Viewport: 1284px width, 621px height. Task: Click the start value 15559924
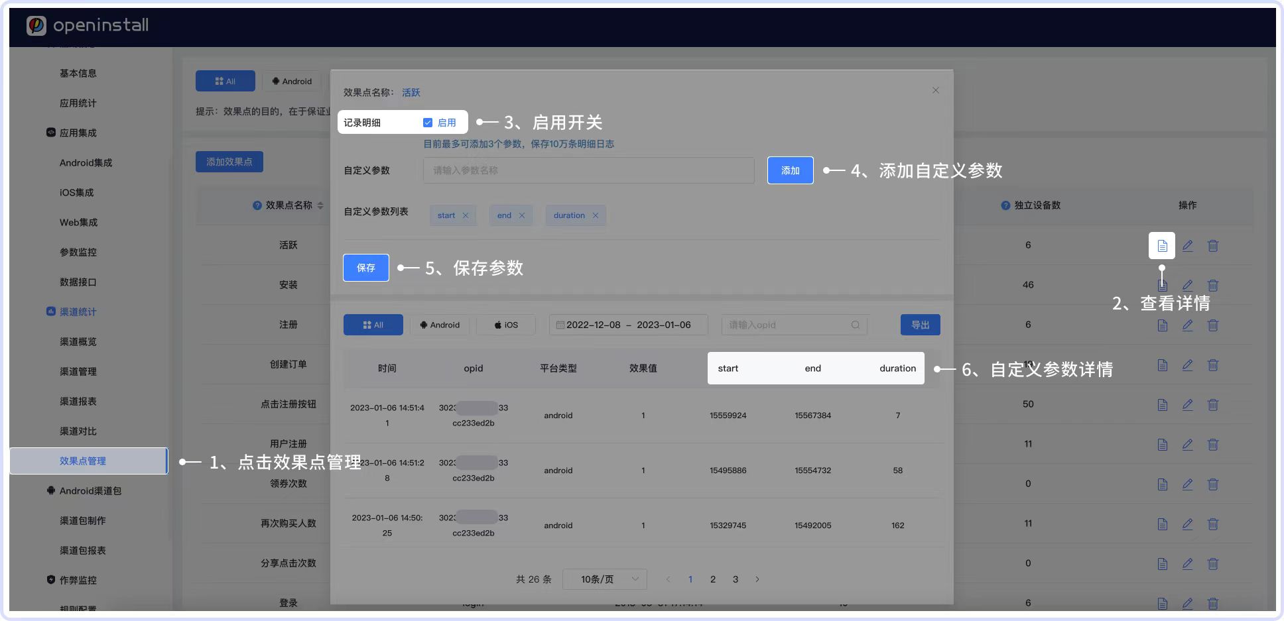728,416
